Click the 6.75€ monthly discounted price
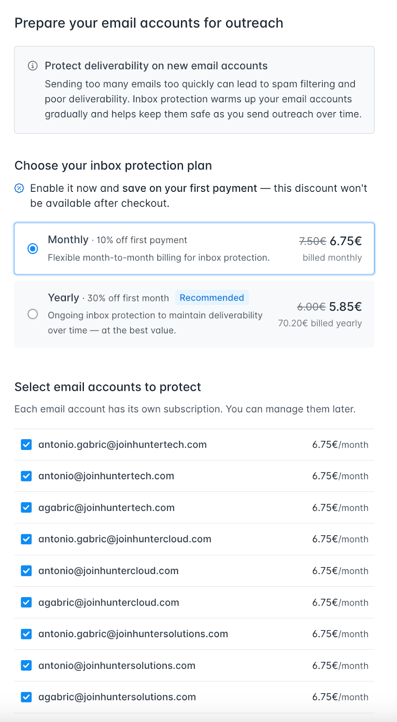This screenshot has width=397, height=722. [x=346, y=241]
